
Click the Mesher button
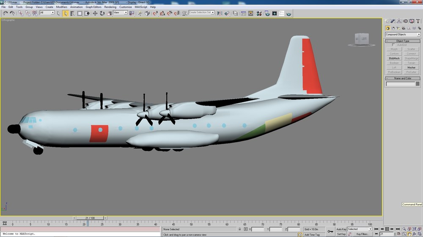(x=412, y=67)
